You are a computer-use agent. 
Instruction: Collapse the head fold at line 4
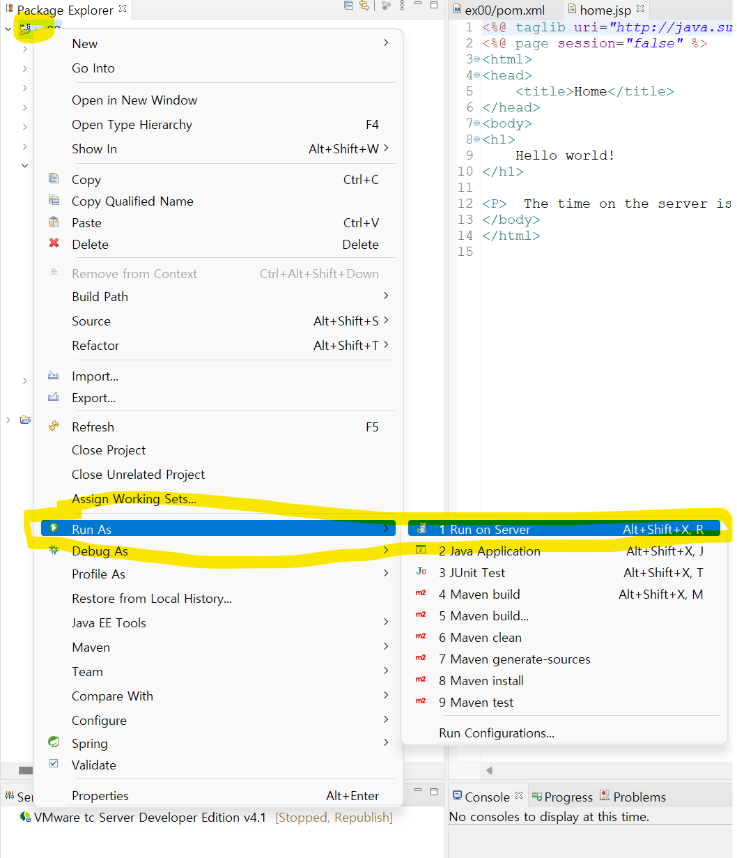coord(477,75)
